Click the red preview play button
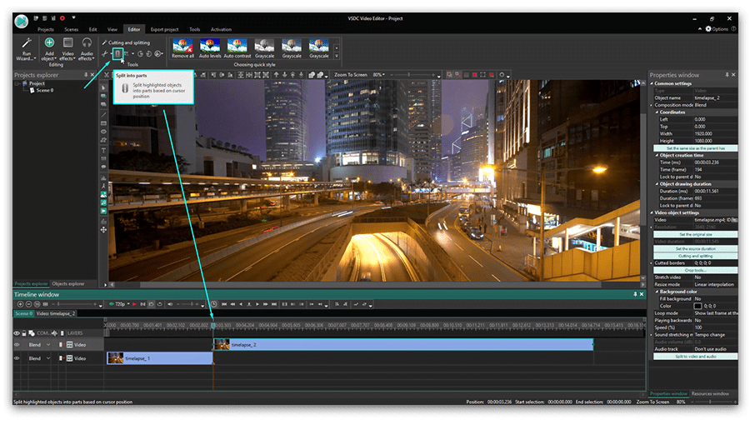750x425 pixels. pos(134,304)
